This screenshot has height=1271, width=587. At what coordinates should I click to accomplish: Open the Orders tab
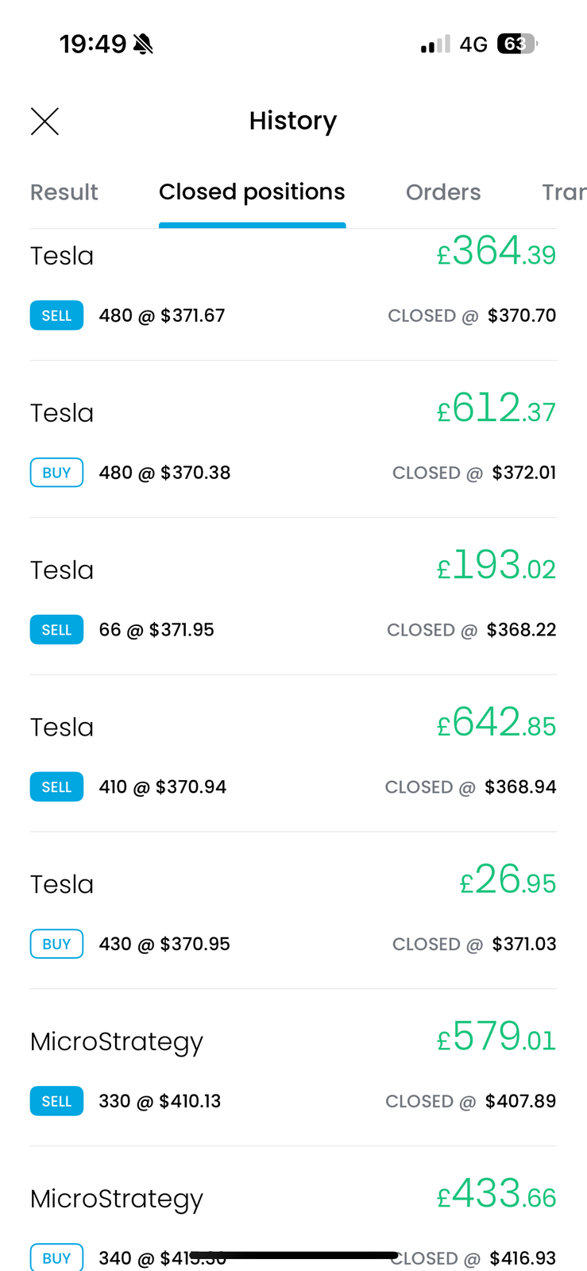click(x=443, y=192)
